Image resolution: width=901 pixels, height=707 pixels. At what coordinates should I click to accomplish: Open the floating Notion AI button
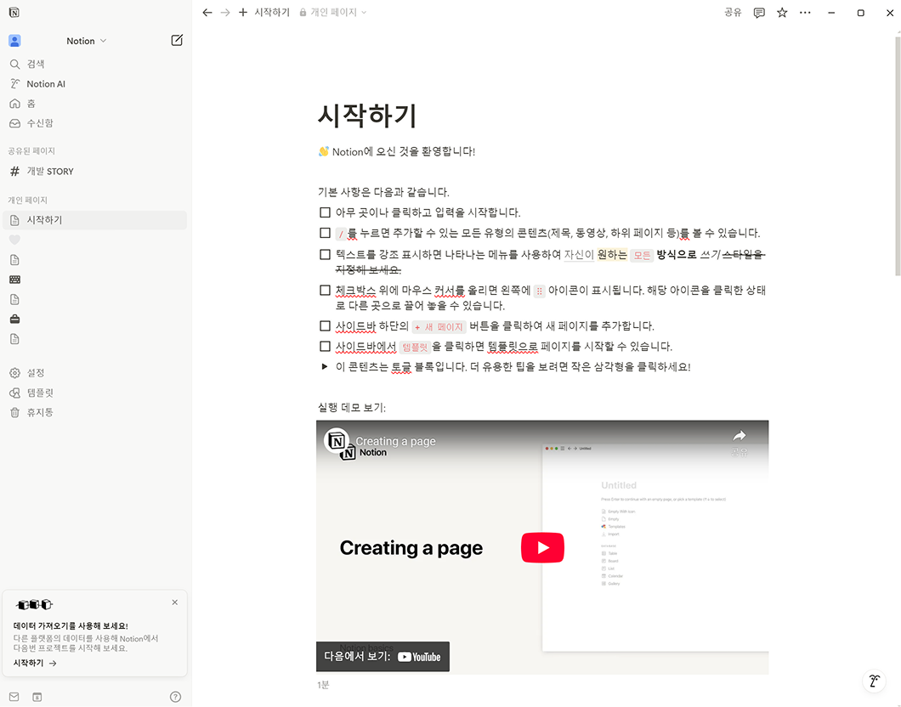tap(874, 682)
